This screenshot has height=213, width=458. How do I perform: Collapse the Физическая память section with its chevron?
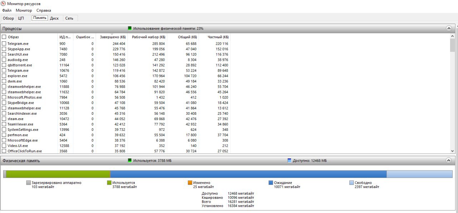(x=449, y=160)
